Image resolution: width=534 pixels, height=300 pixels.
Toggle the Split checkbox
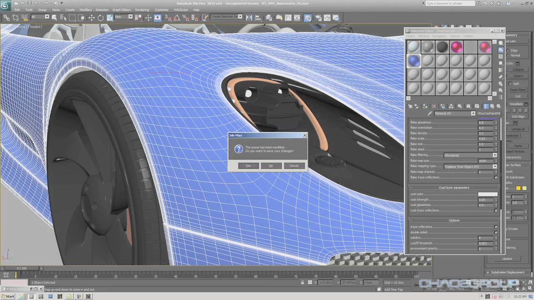pyautogui.click(x=511, y=84)
